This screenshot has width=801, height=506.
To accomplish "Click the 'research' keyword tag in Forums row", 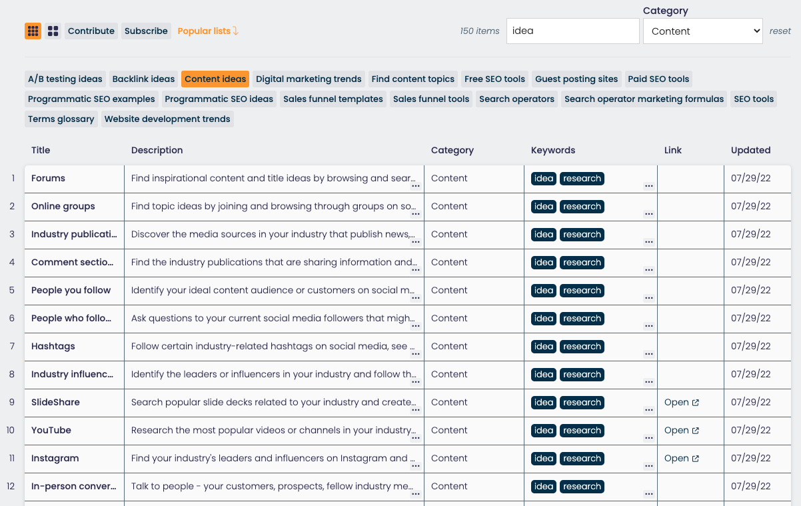I will [582, 178].
